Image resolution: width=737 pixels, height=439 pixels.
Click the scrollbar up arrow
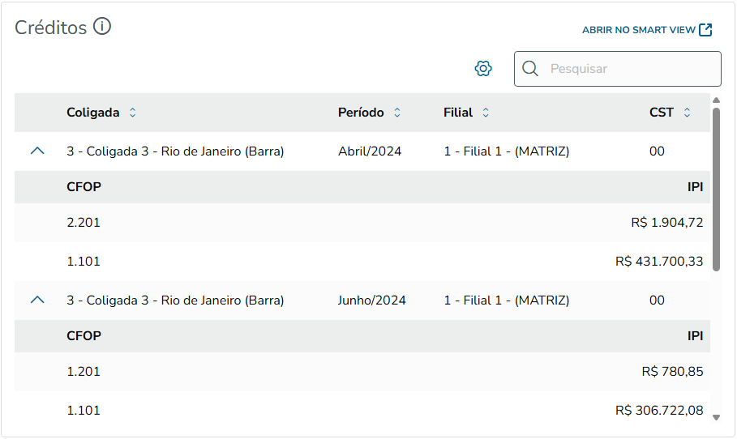pos(716,100)
